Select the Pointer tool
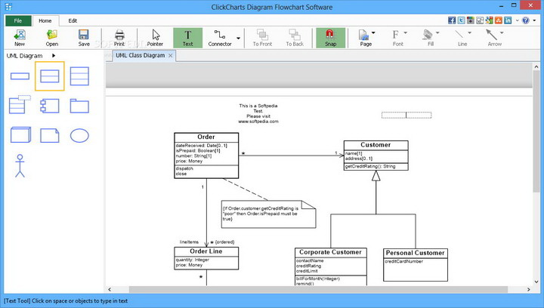544x308 pixels. pyautogui.click(x=155, y=38)
